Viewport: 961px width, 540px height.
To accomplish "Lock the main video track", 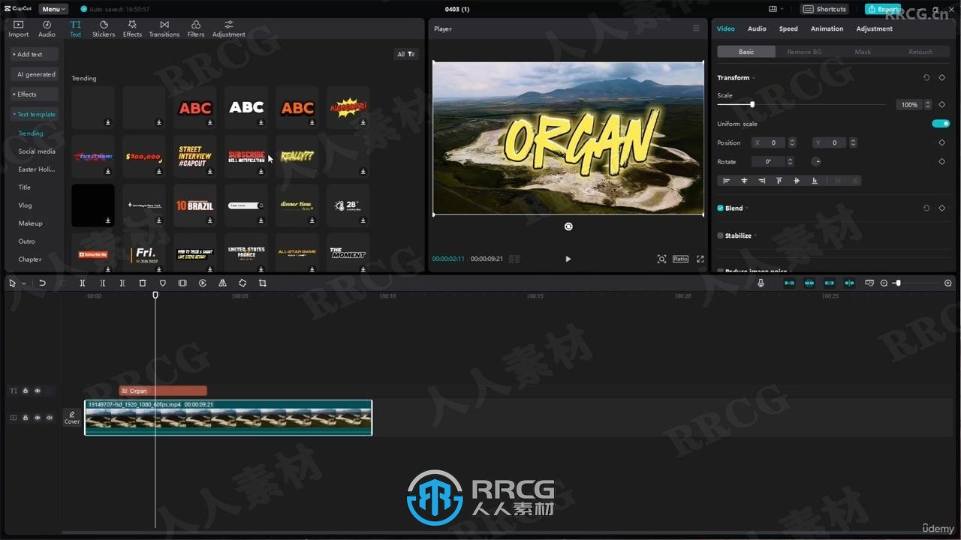I will (x=26, y=418).
